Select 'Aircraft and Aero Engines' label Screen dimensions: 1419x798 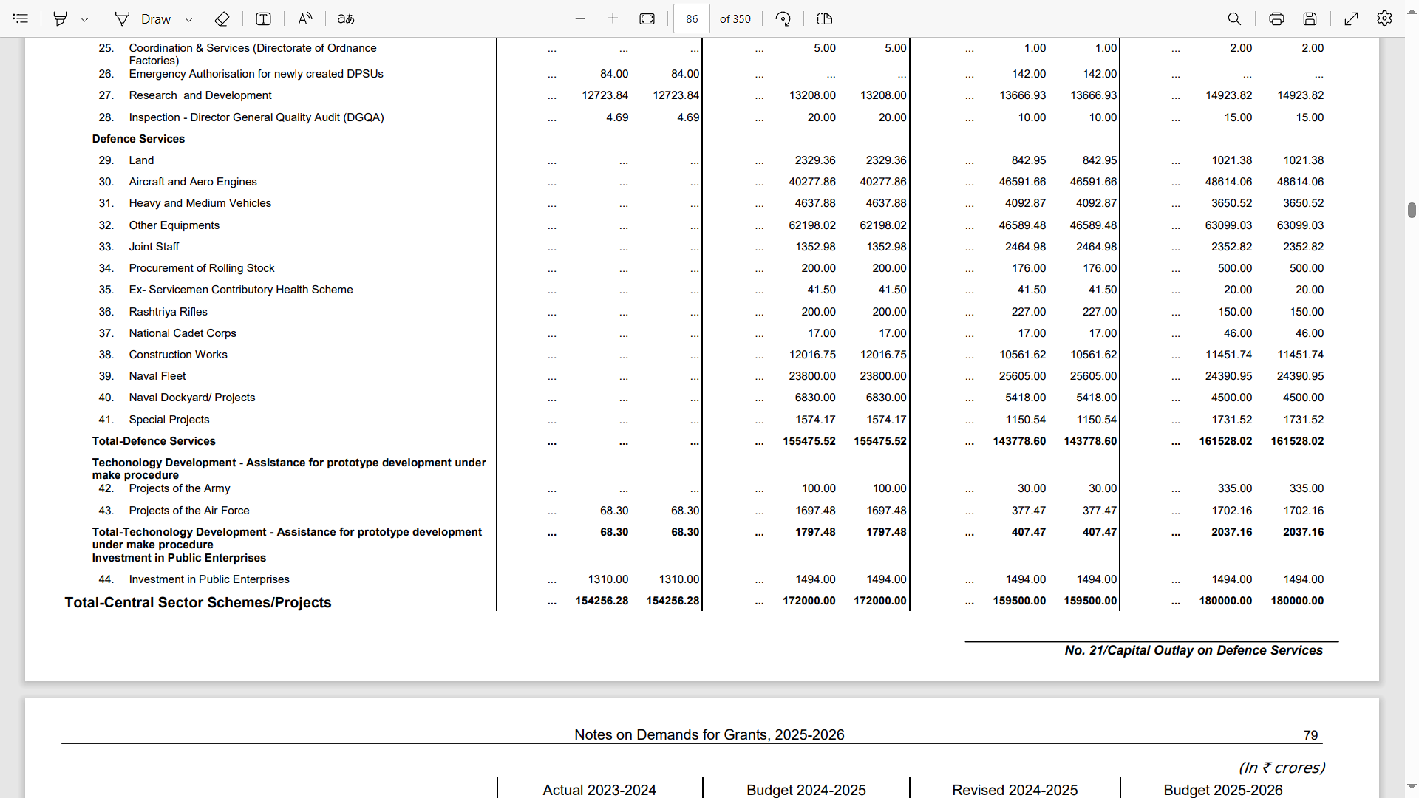[193, 182]
